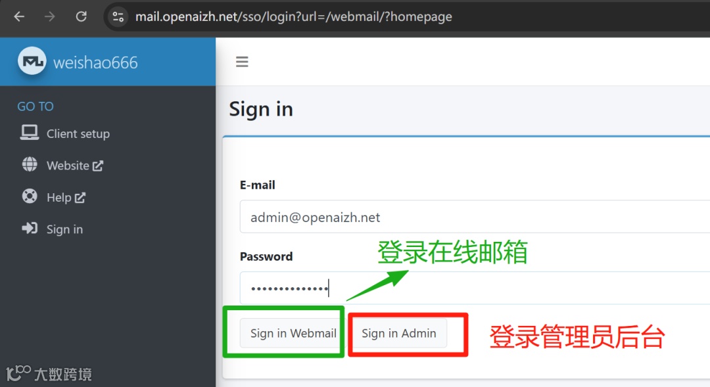
Task: Reload the page with refresh icon
Action: [81, 16]
